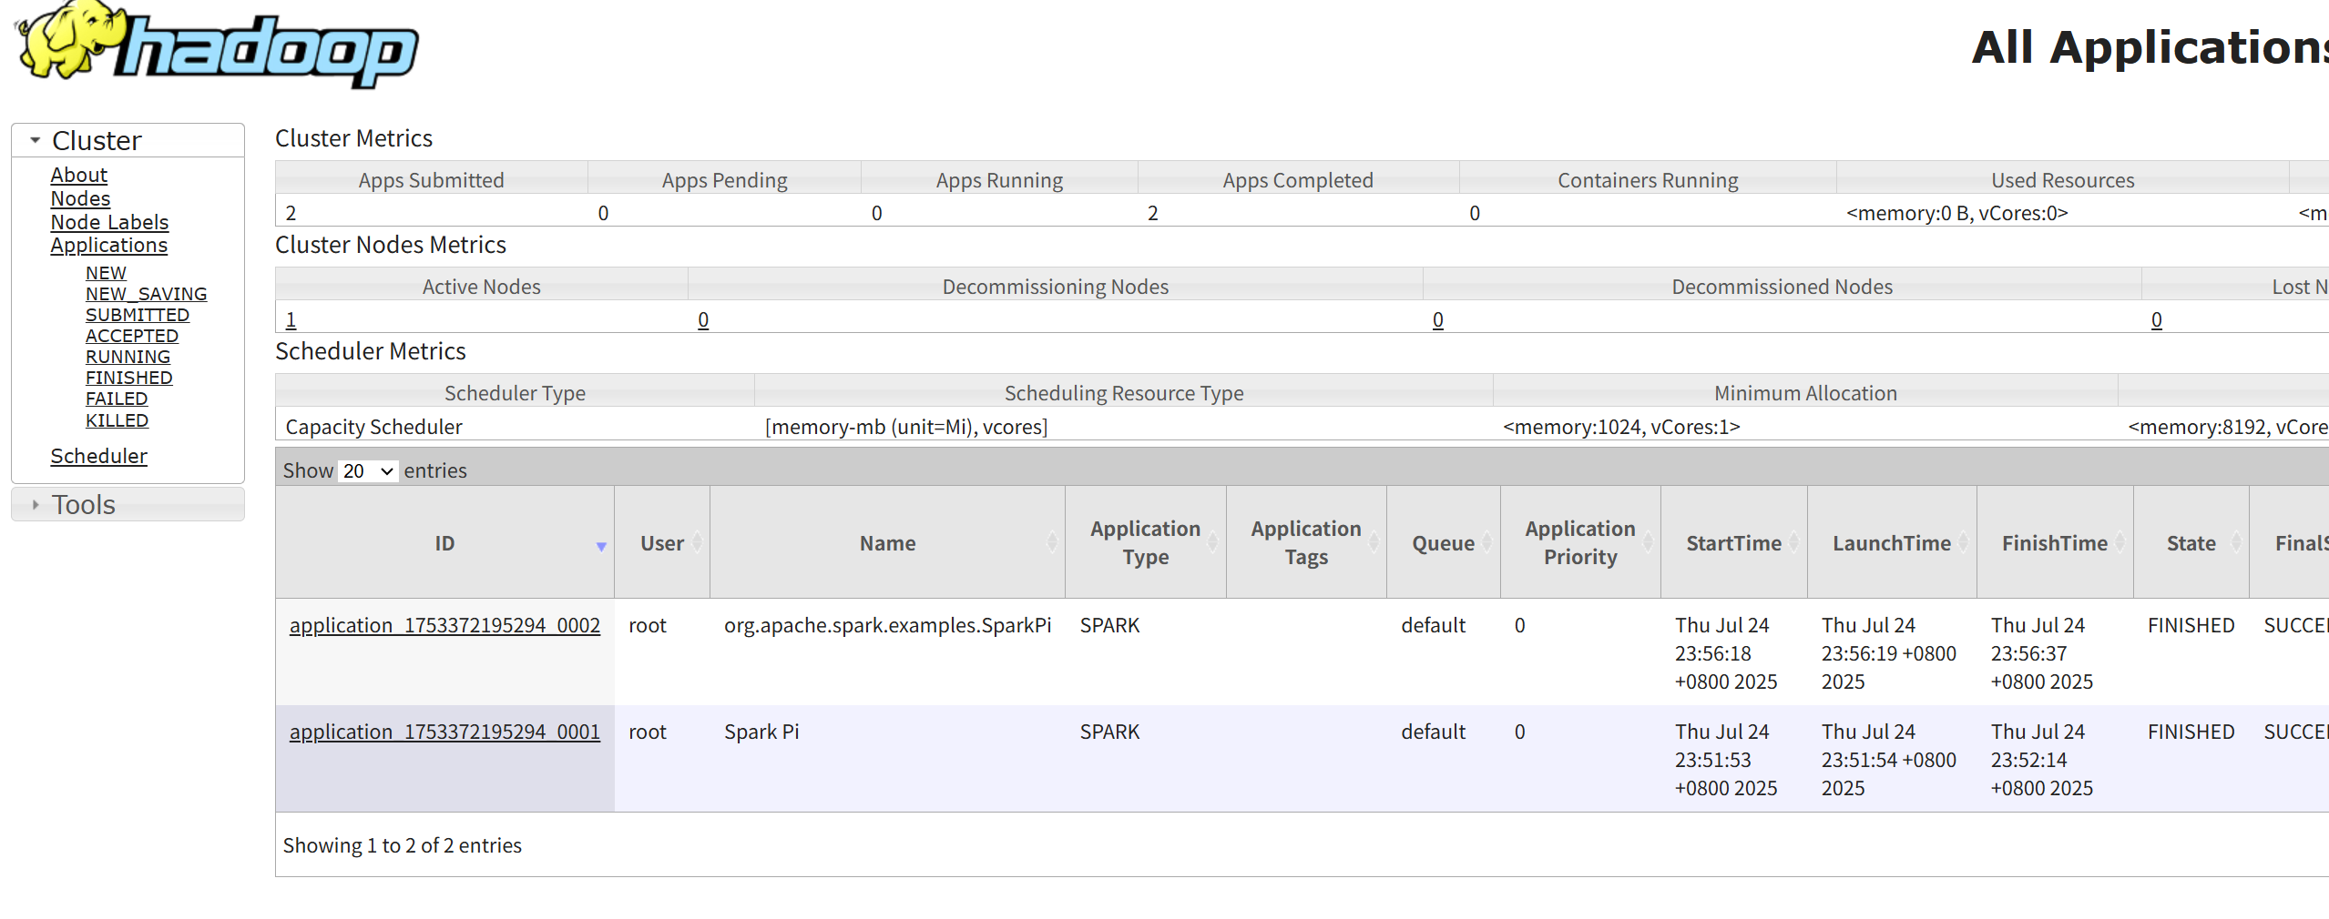This screenshot has height=919, width=2329.
Task: Click the ID column sort arrow
Action: click(x=600, y=546)
